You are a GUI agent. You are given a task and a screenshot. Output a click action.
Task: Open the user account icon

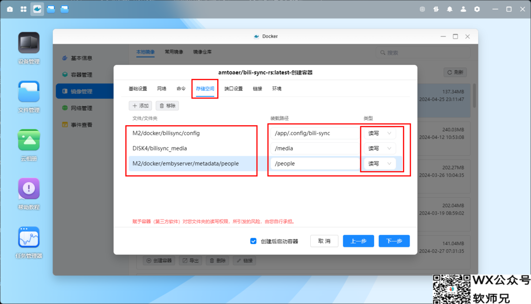(x=463, y=9)
